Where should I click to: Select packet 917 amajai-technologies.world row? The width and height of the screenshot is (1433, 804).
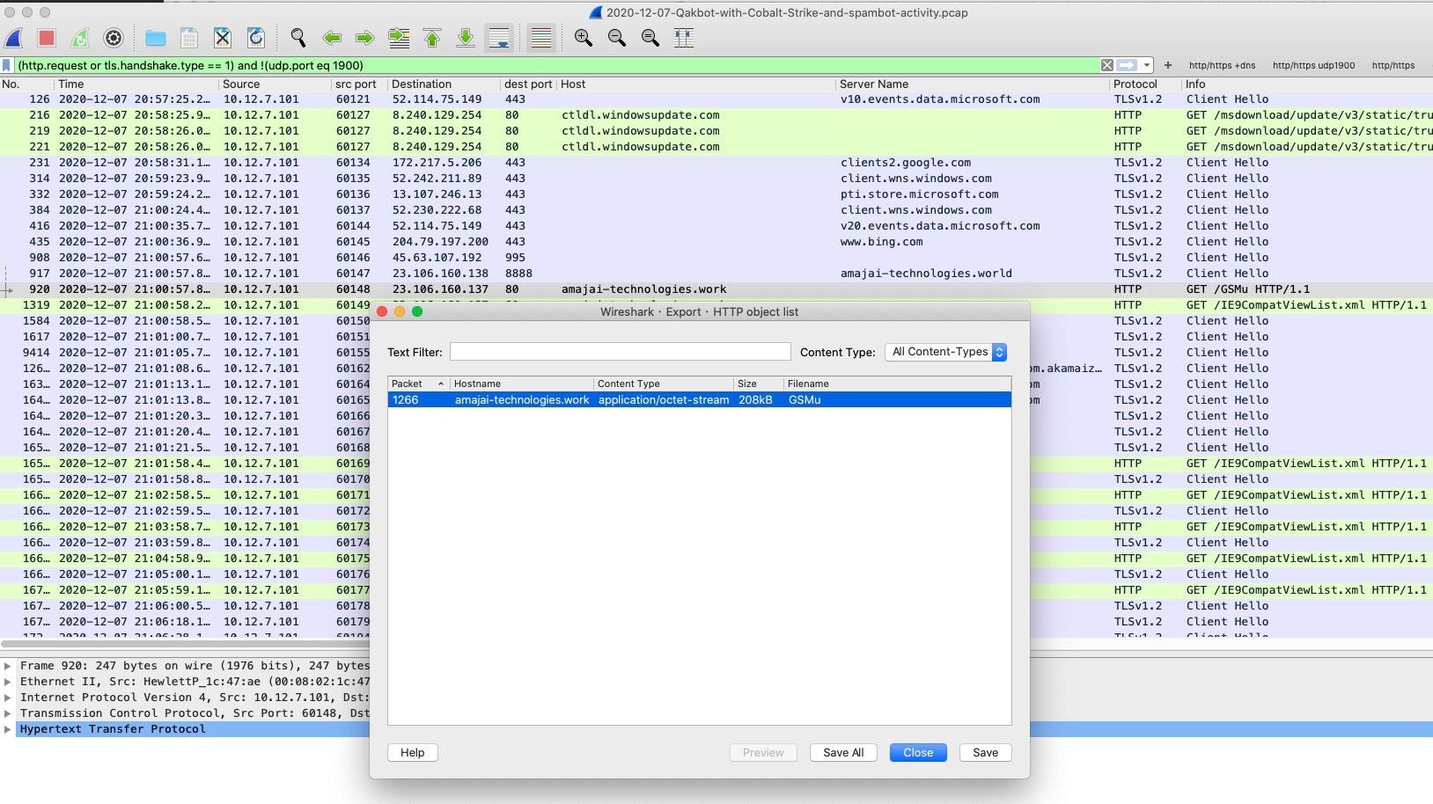click(x=716, y=274)
